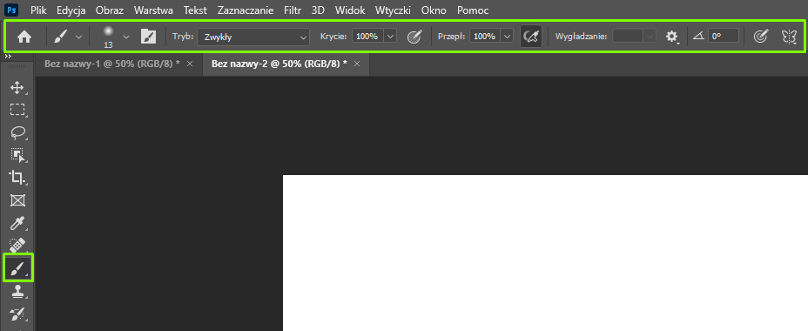Image resolution: width=808 pixels, height=331 pixels.
Task: Select the History Brush tool
Action: point(17,314)
